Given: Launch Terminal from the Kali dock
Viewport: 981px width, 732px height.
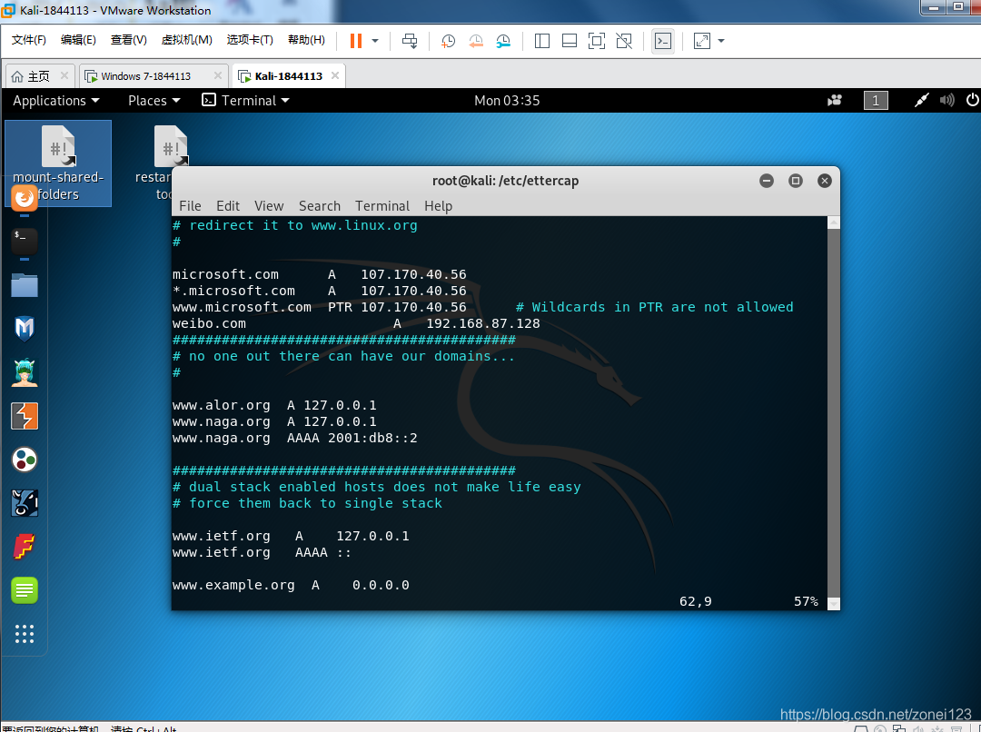Looking at the screenshot, I should (25, 241).
